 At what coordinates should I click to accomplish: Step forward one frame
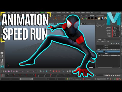118,75
